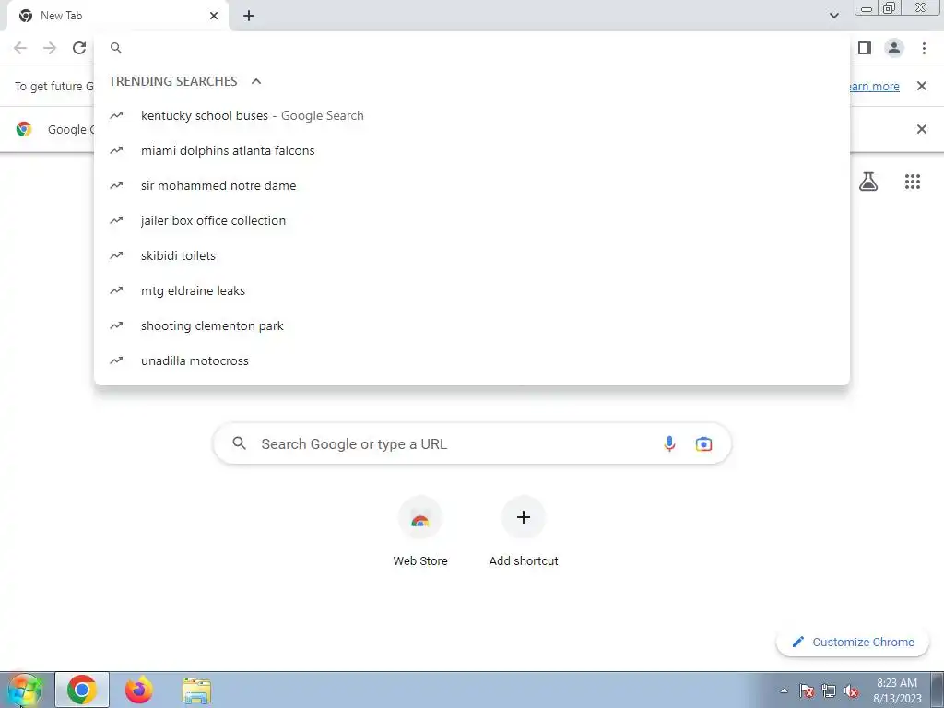Collapse the Trending Searches section

[256, 81]
